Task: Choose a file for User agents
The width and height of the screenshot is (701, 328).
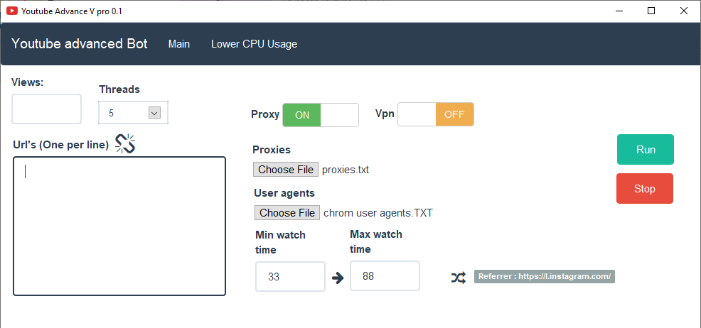Action: (287, 213)
